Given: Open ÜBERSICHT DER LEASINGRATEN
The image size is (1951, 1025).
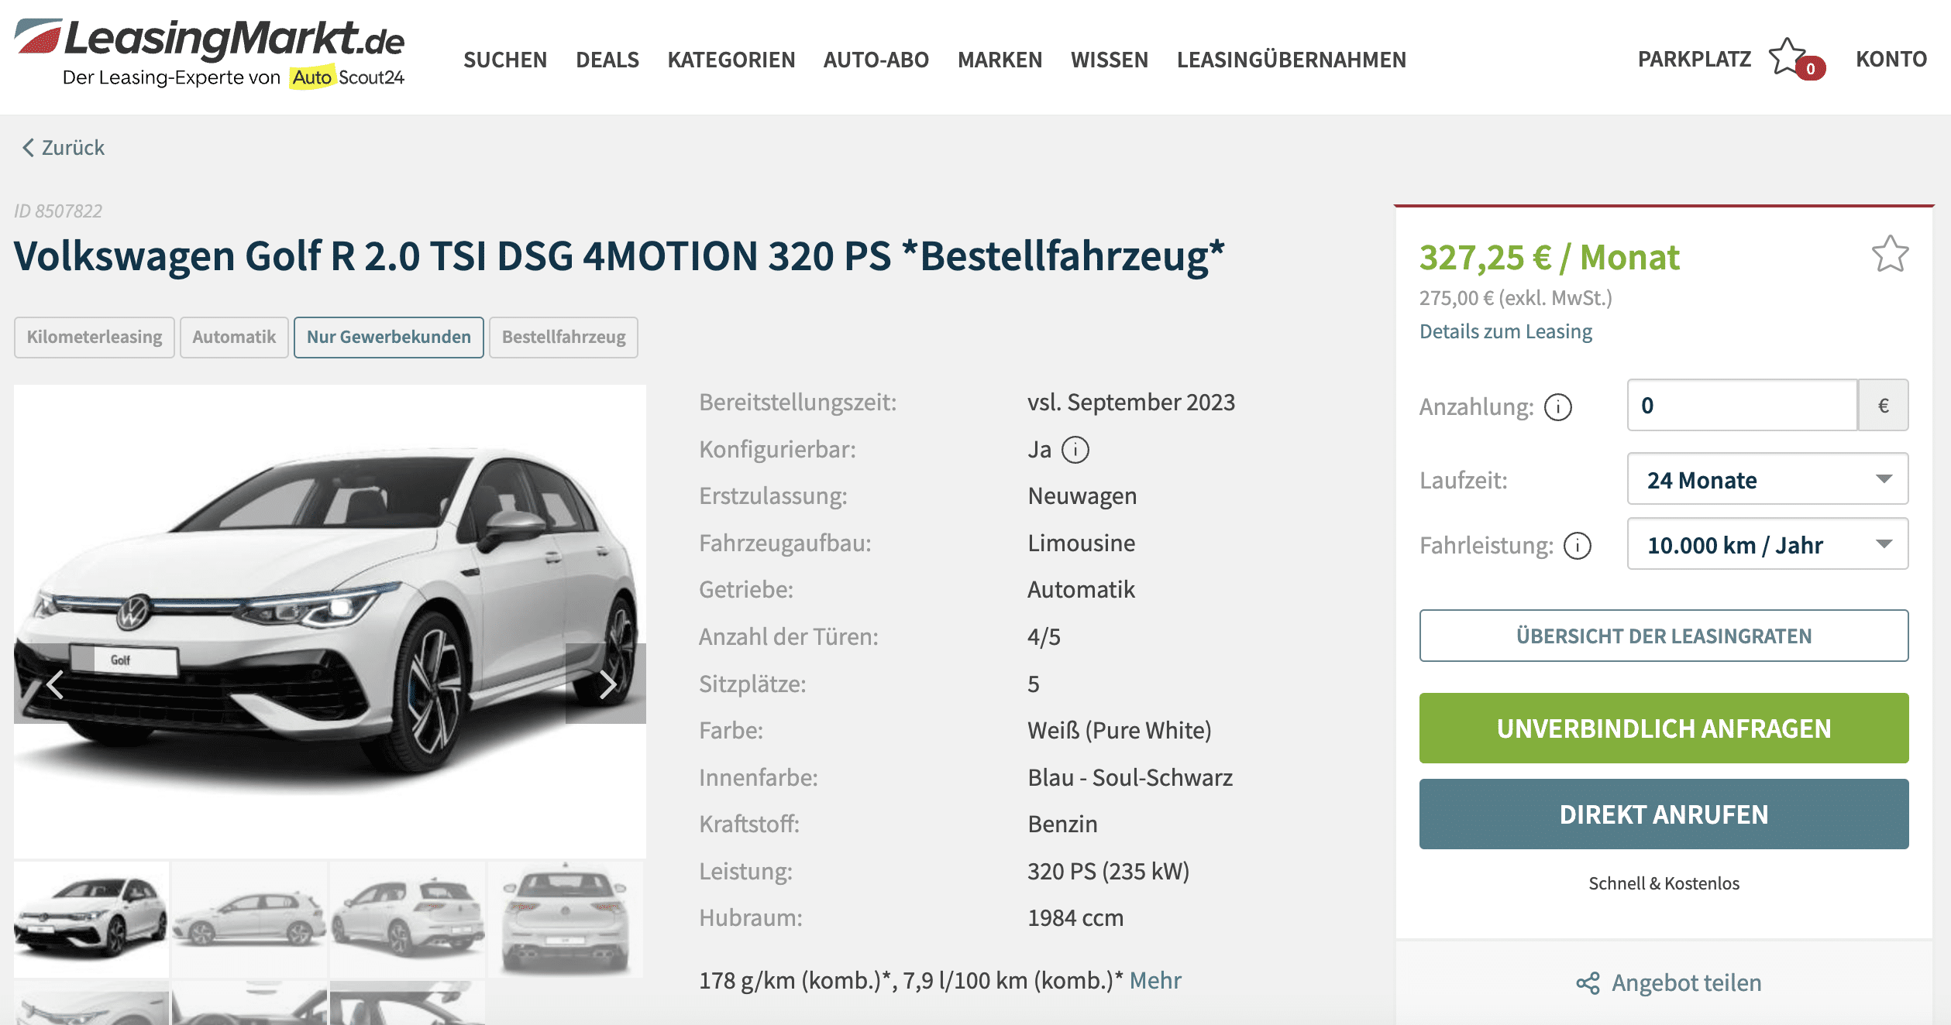Looking at the screenshot, I should [x=1664, y=636].
